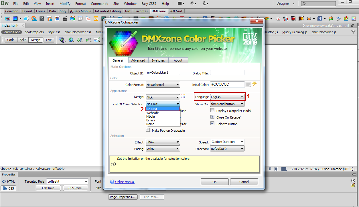Click the Preview in browser globe icon
Viewport: 359px width, 207px height.
coord(71,40)
